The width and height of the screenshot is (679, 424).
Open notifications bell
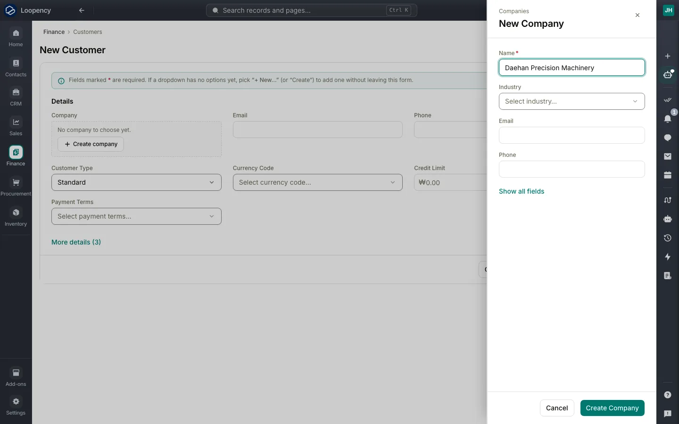[668, 119]
